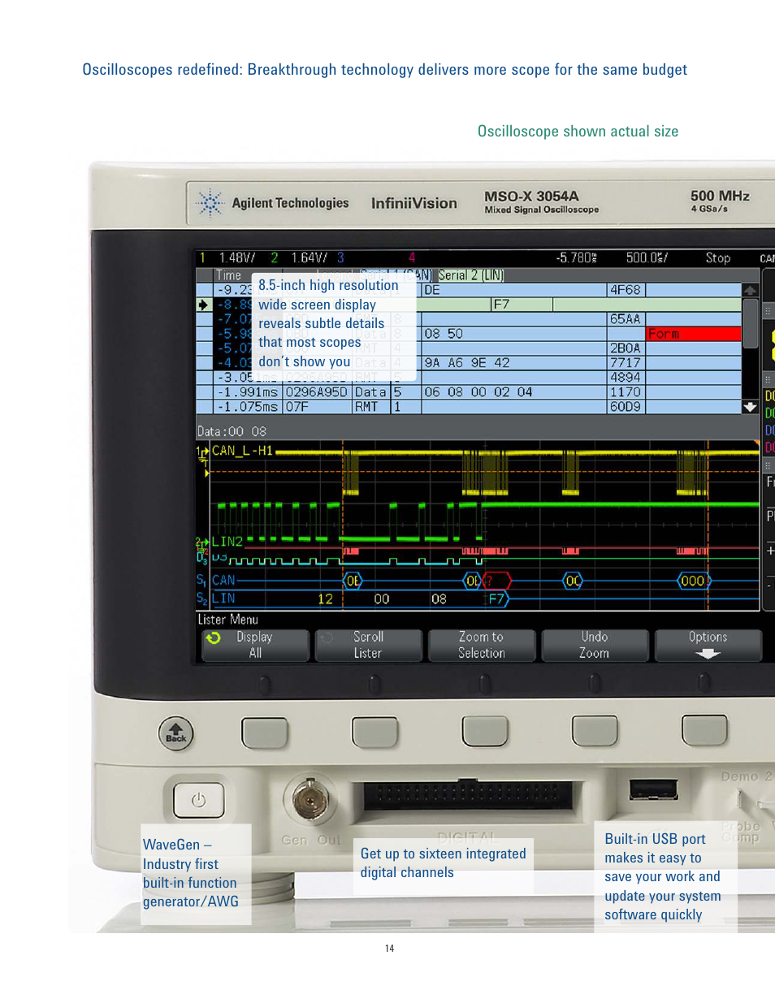Click the 4F68 cell in the lister

pyautogui.click(x=626, y=290)
